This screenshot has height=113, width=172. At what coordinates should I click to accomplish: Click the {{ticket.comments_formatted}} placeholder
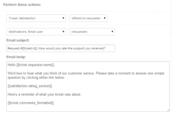(x=31, y=103)
